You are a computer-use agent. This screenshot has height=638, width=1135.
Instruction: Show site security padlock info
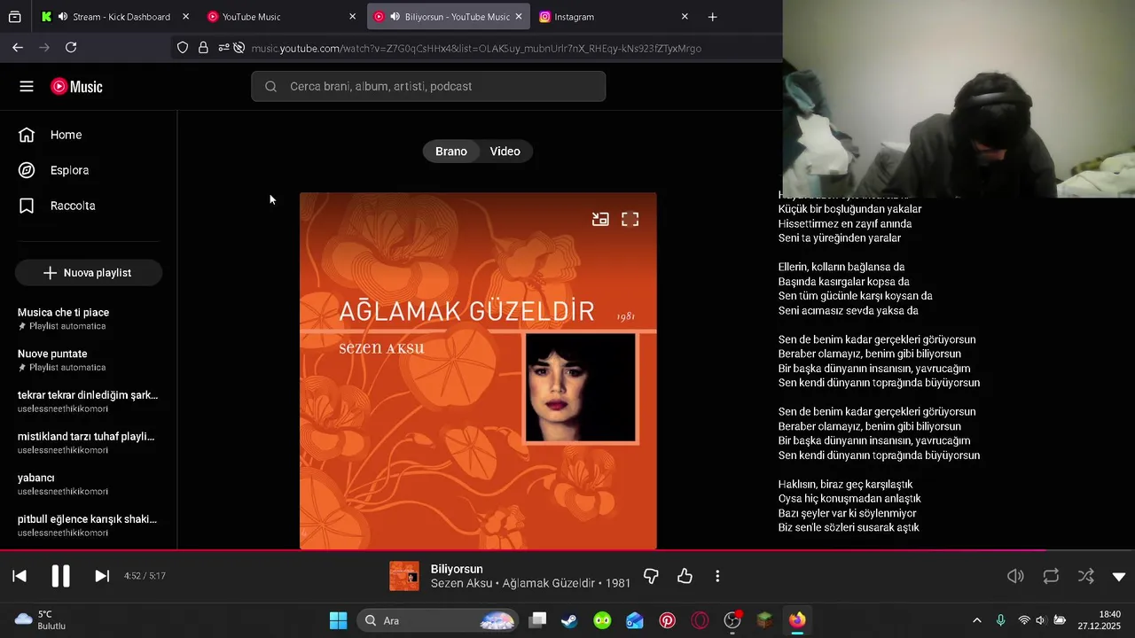[203, 48]
